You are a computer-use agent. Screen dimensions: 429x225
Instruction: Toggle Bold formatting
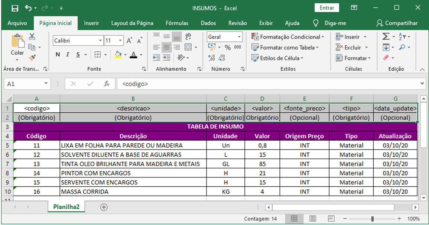tap(58, 55)
